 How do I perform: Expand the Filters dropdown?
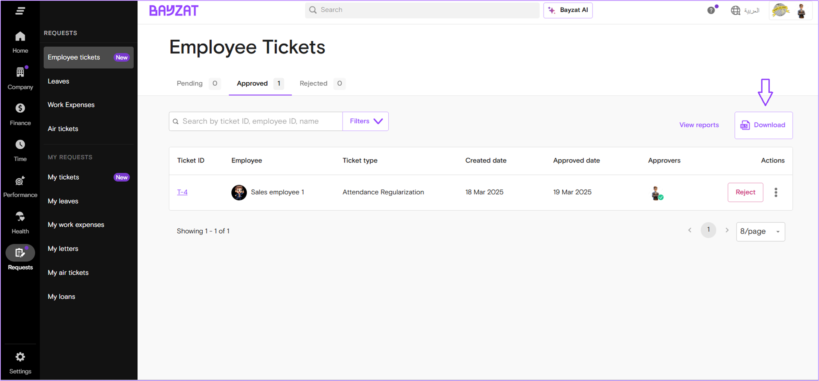pyautogui.click(x=365, y=121)
